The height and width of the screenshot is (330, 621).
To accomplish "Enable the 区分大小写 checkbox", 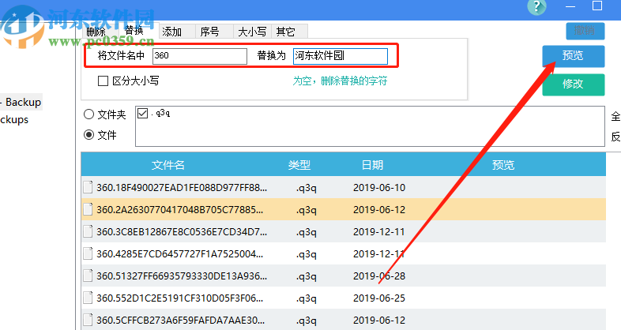I will coord(103,81).
